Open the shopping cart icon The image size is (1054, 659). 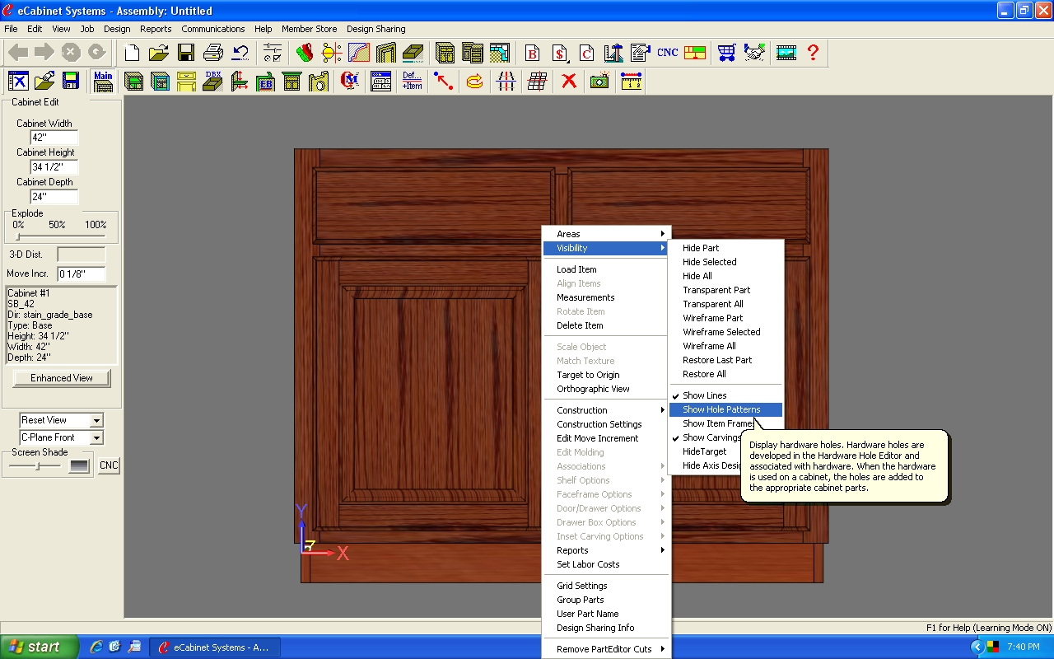pos(726,53)
